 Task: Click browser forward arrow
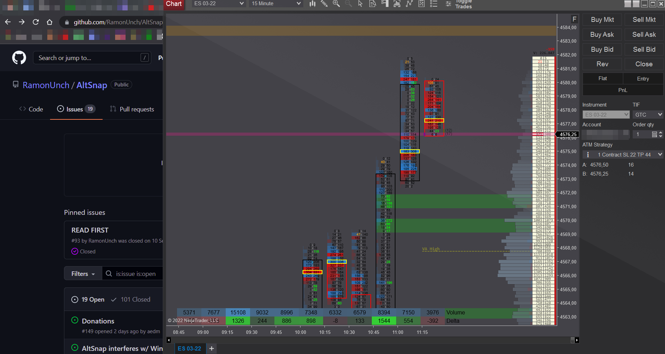tap(22, 22)
